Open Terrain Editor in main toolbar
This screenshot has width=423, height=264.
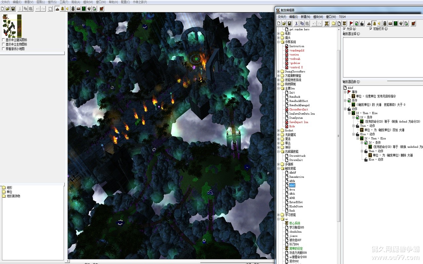click(x=57, y=9)
